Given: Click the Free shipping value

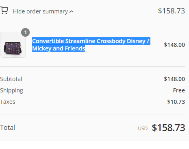Looking at the screenshot, I should 179,90.
